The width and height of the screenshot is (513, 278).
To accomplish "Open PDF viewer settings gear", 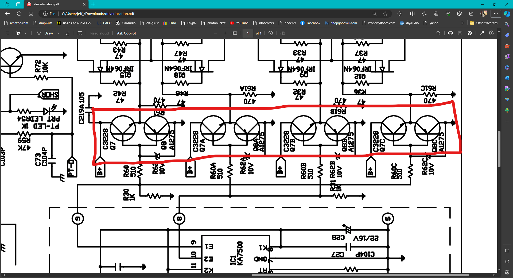I will 491,33.
